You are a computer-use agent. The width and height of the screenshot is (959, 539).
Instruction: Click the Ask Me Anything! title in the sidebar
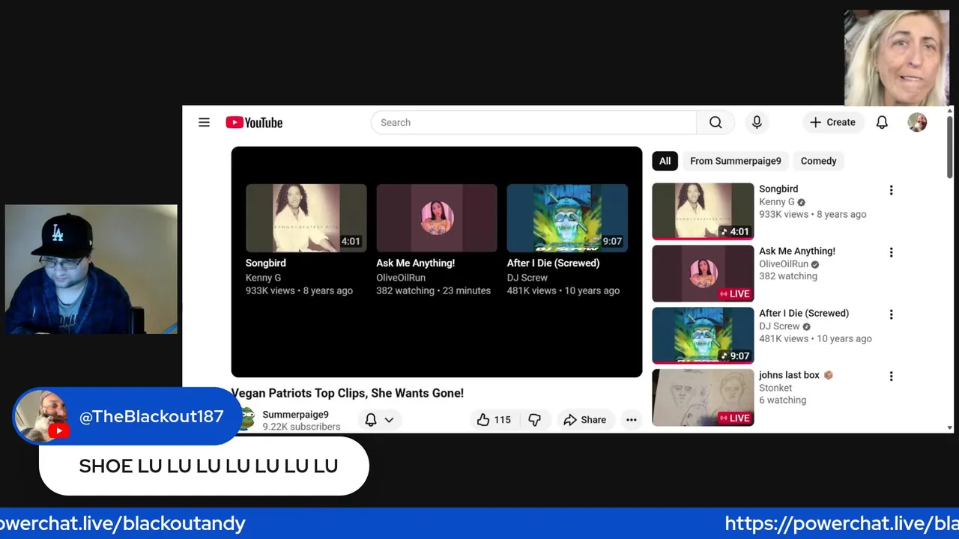(x=797, y=252)
